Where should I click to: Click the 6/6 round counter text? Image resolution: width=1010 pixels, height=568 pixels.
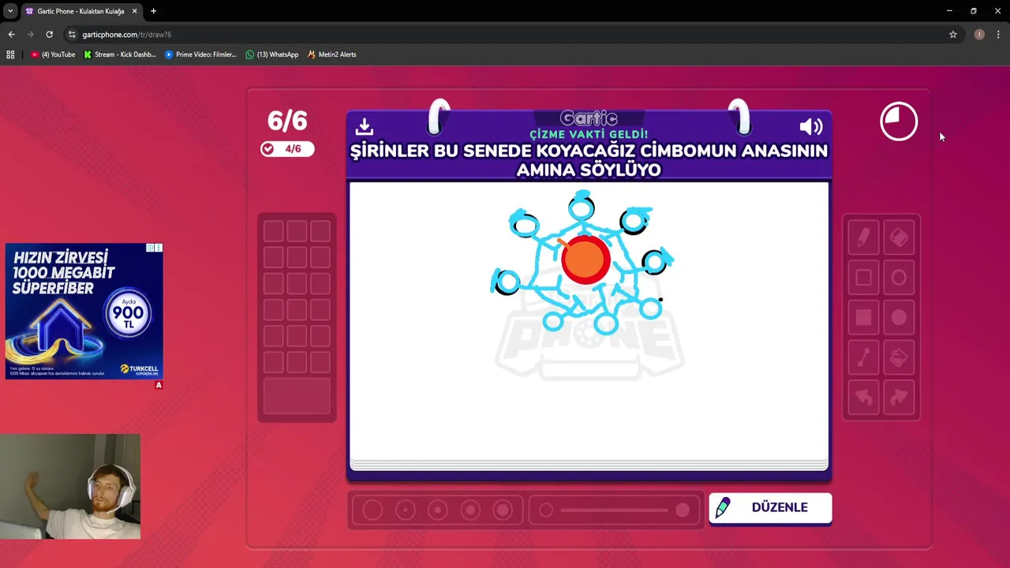pos(287,121)
